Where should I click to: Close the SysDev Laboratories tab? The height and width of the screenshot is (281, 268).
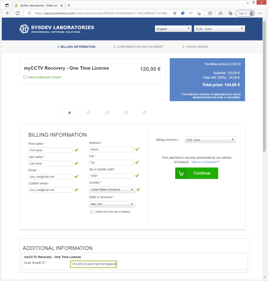[61, 6]
